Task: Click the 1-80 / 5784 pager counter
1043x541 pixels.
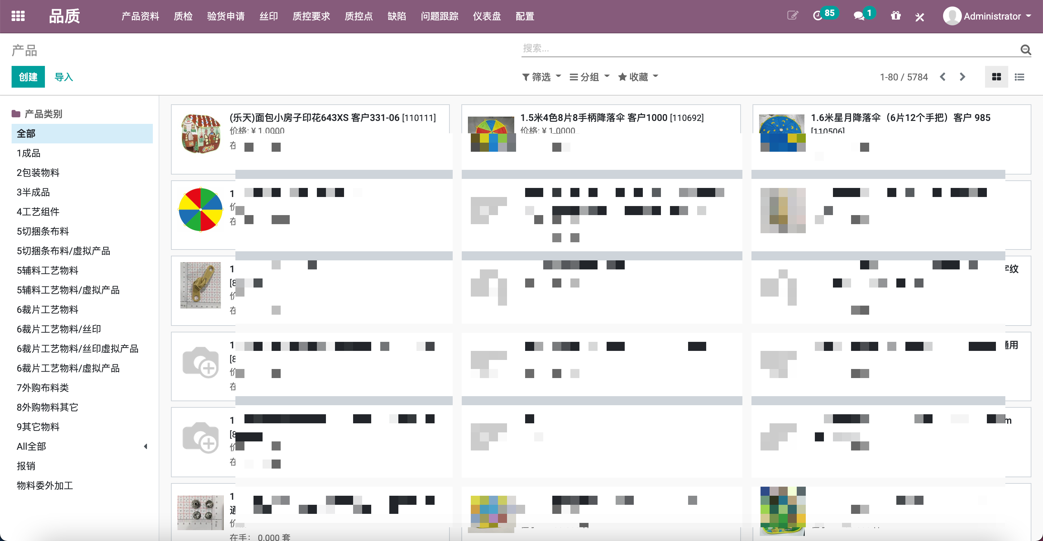Action: (904, 77)
